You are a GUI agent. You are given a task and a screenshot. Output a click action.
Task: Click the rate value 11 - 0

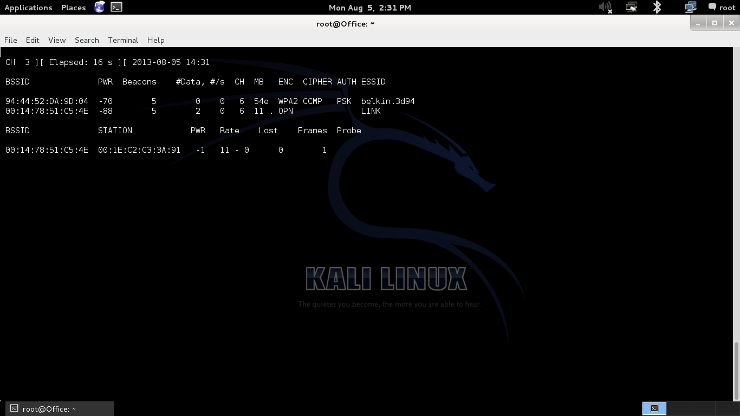(x=235, y=150)
